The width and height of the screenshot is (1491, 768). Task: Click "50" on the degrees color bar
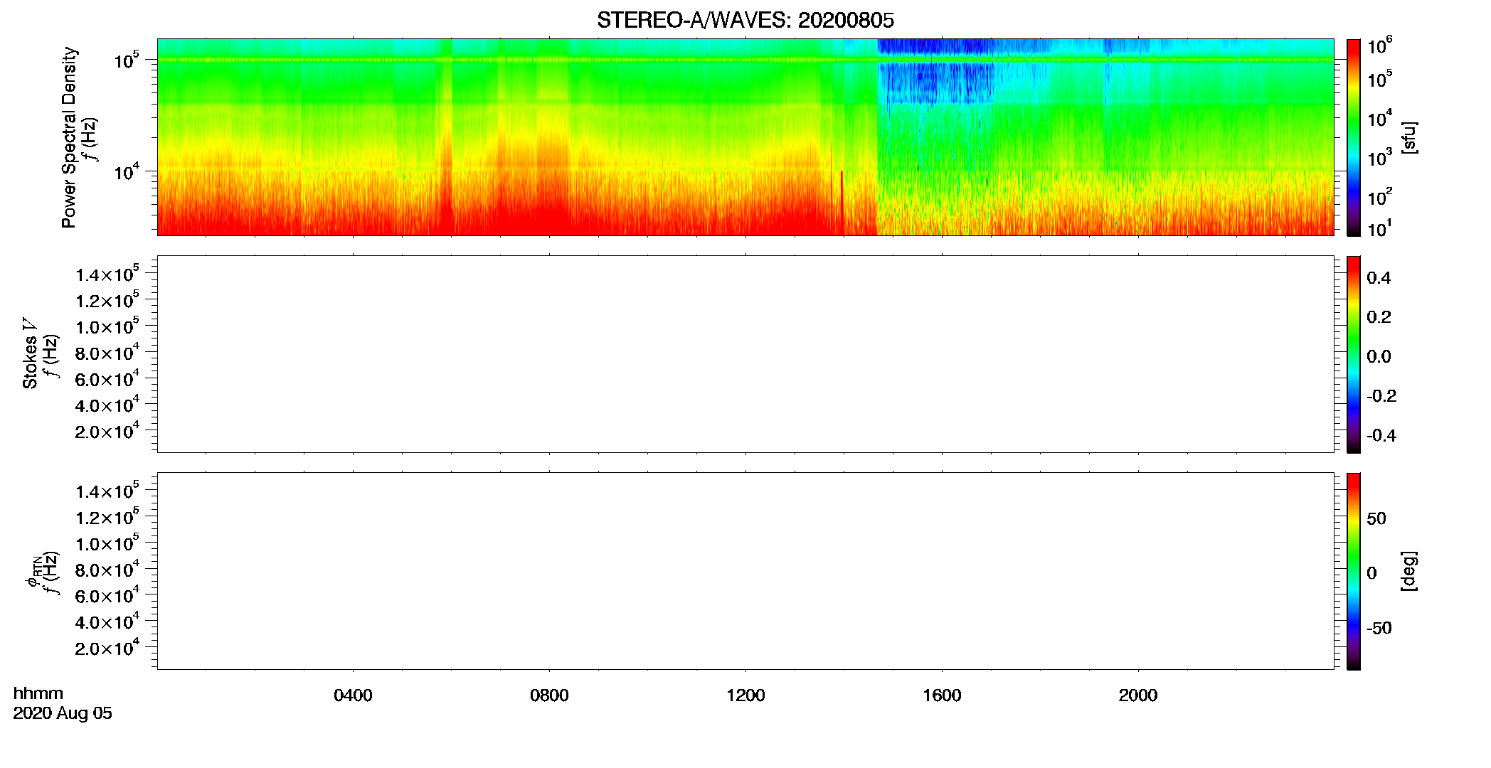tap(1376, 518)
